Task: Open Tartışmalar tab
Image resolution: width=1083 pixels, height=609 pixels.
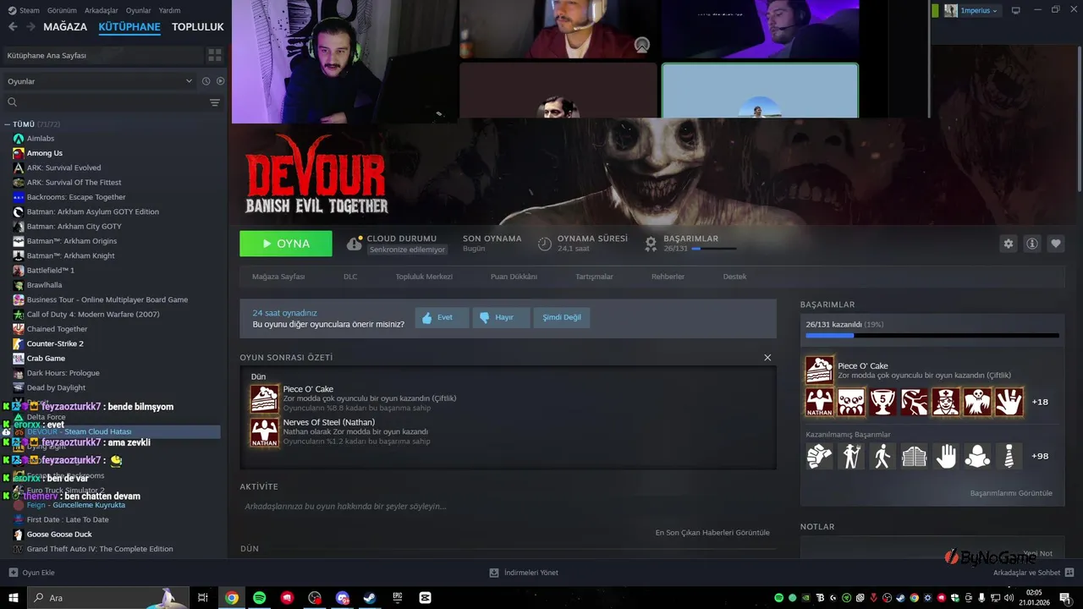Action: coord(594,277)
